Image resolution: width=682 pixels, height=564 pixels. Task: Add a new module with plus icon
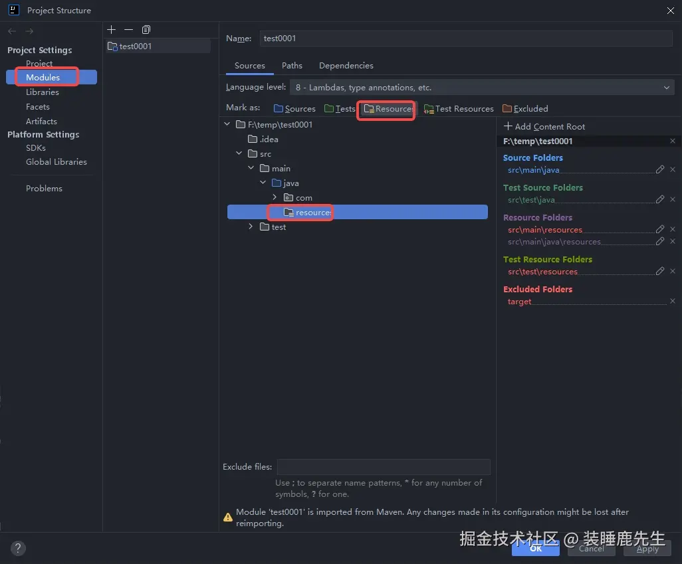(x=112, y=30)
